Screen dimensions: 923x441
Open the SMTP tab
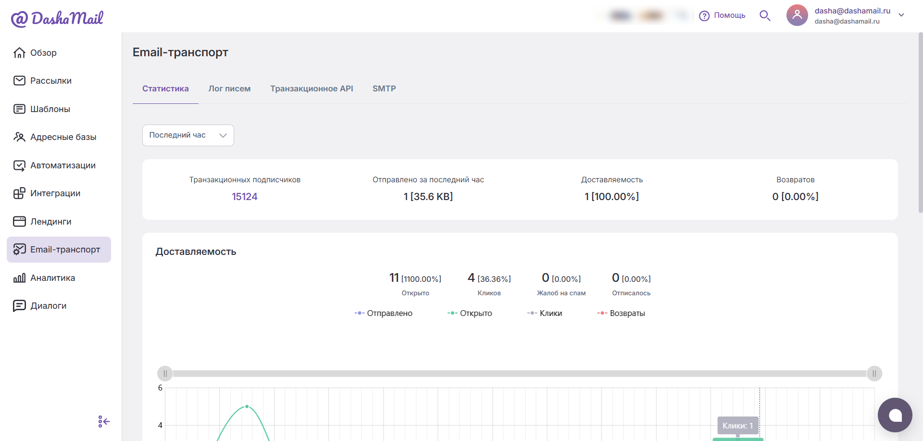tap(384, 89)
